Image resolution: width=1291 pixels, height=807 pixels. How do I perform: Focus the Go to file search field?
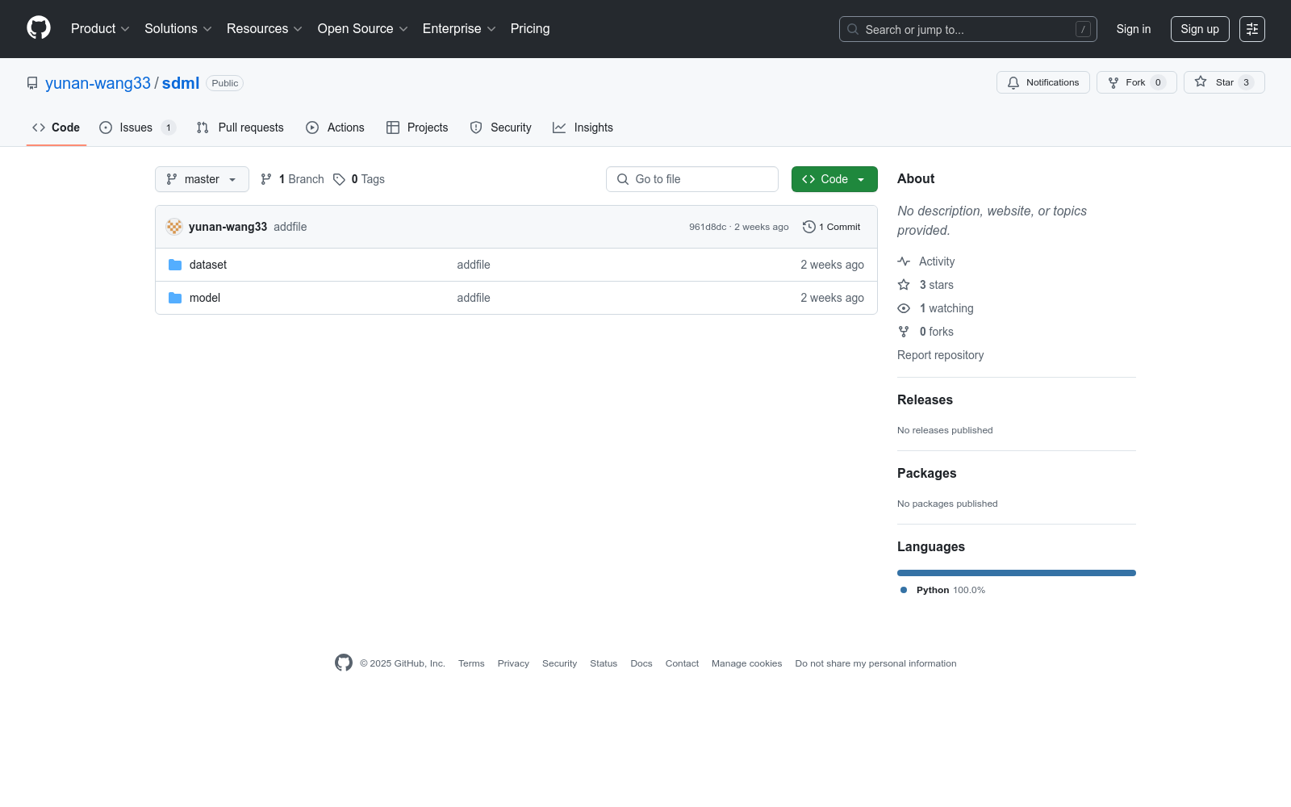tap(692, 179)
